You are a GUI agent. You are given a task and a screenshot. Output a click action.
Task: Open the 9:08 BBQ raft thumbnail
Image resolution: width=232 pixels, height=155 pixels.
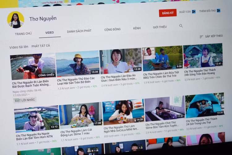point(162,58)
